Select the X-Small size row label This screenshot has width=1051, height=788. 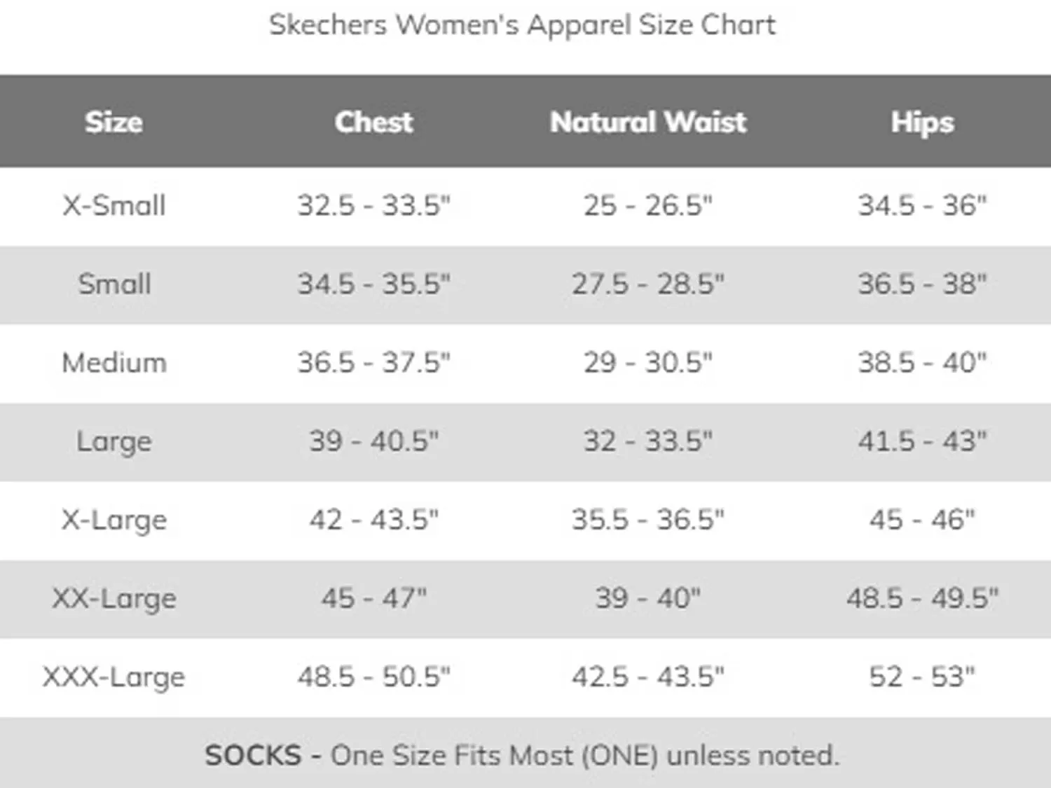click(x=114, y=206)
